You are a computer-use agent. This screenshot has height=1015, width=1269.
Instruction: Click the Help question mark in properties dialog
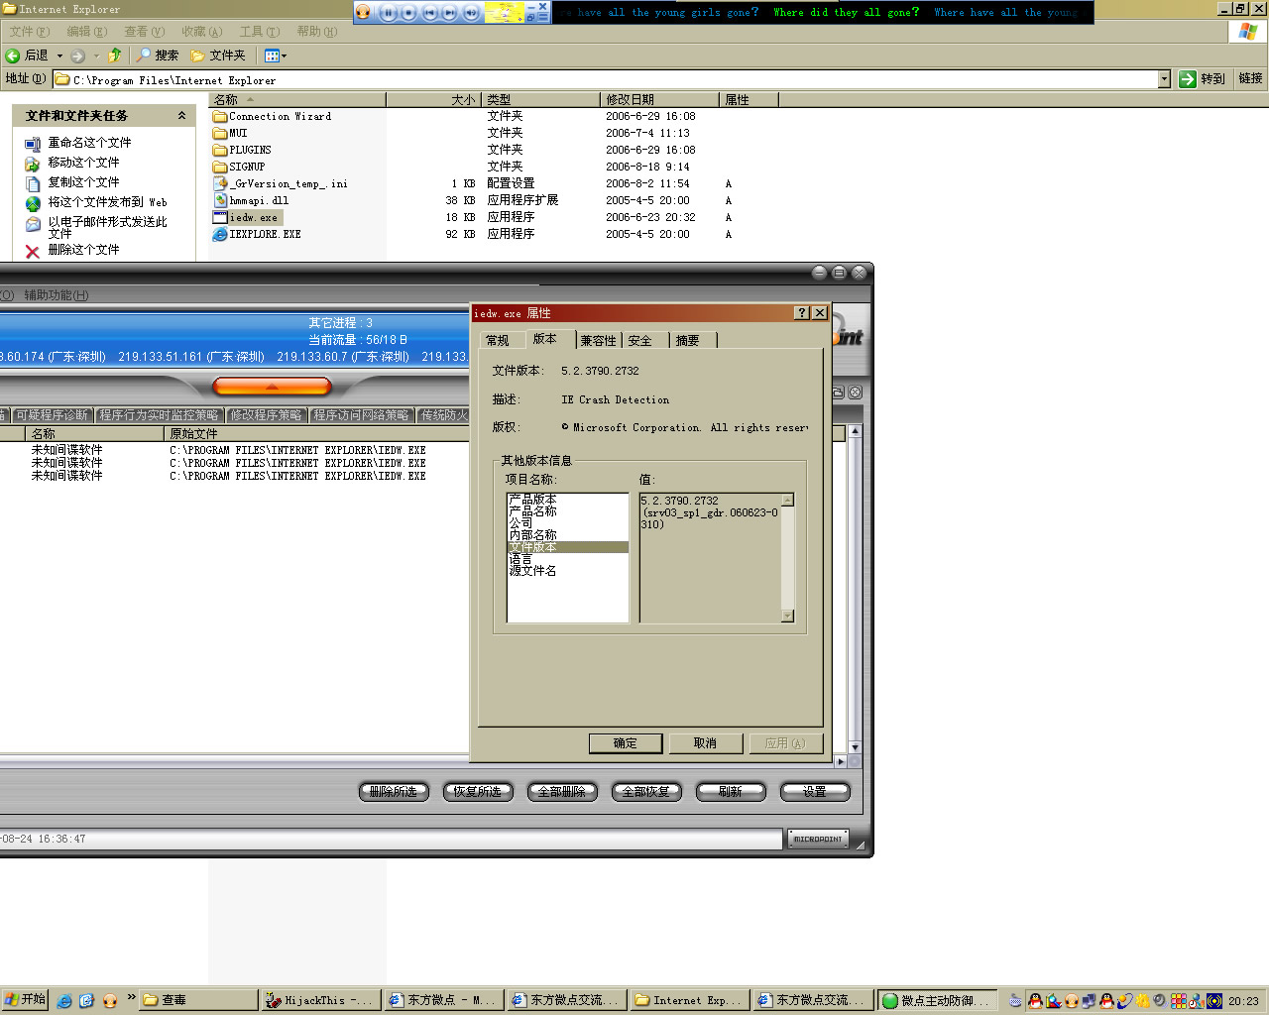tap(801, 313)
